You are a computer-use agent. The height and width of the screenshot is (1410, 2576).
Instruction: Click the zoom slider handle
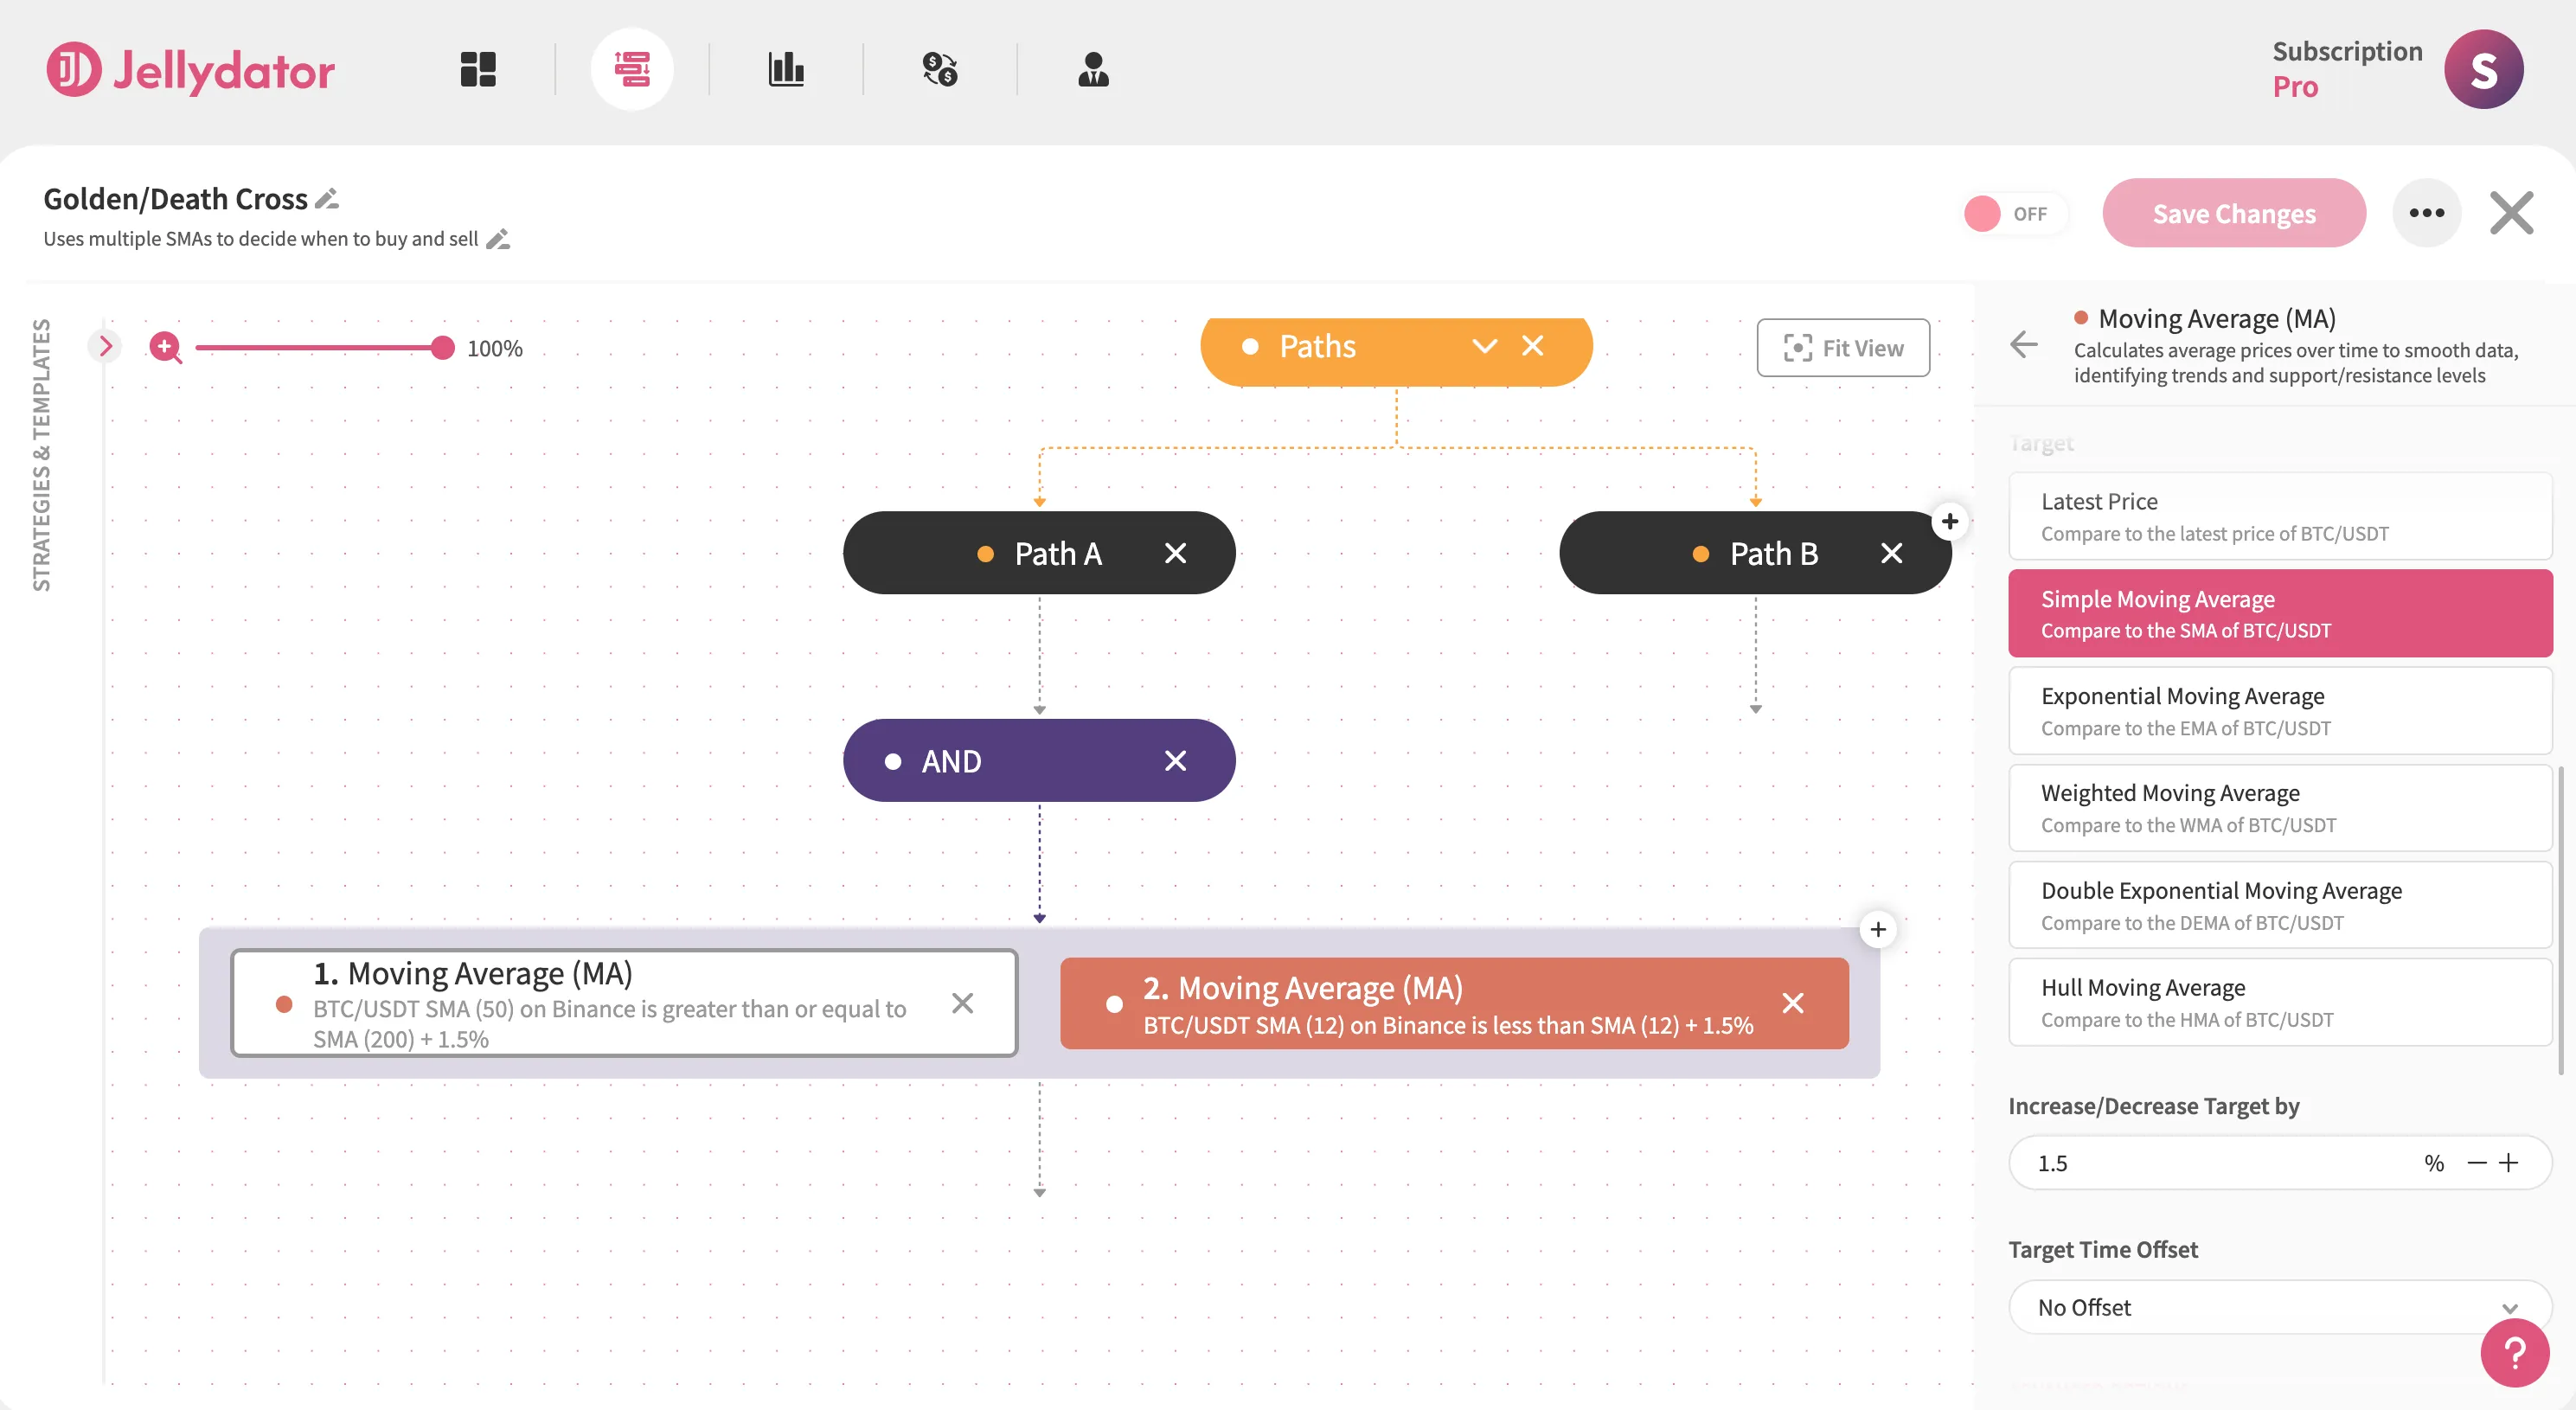442,348
